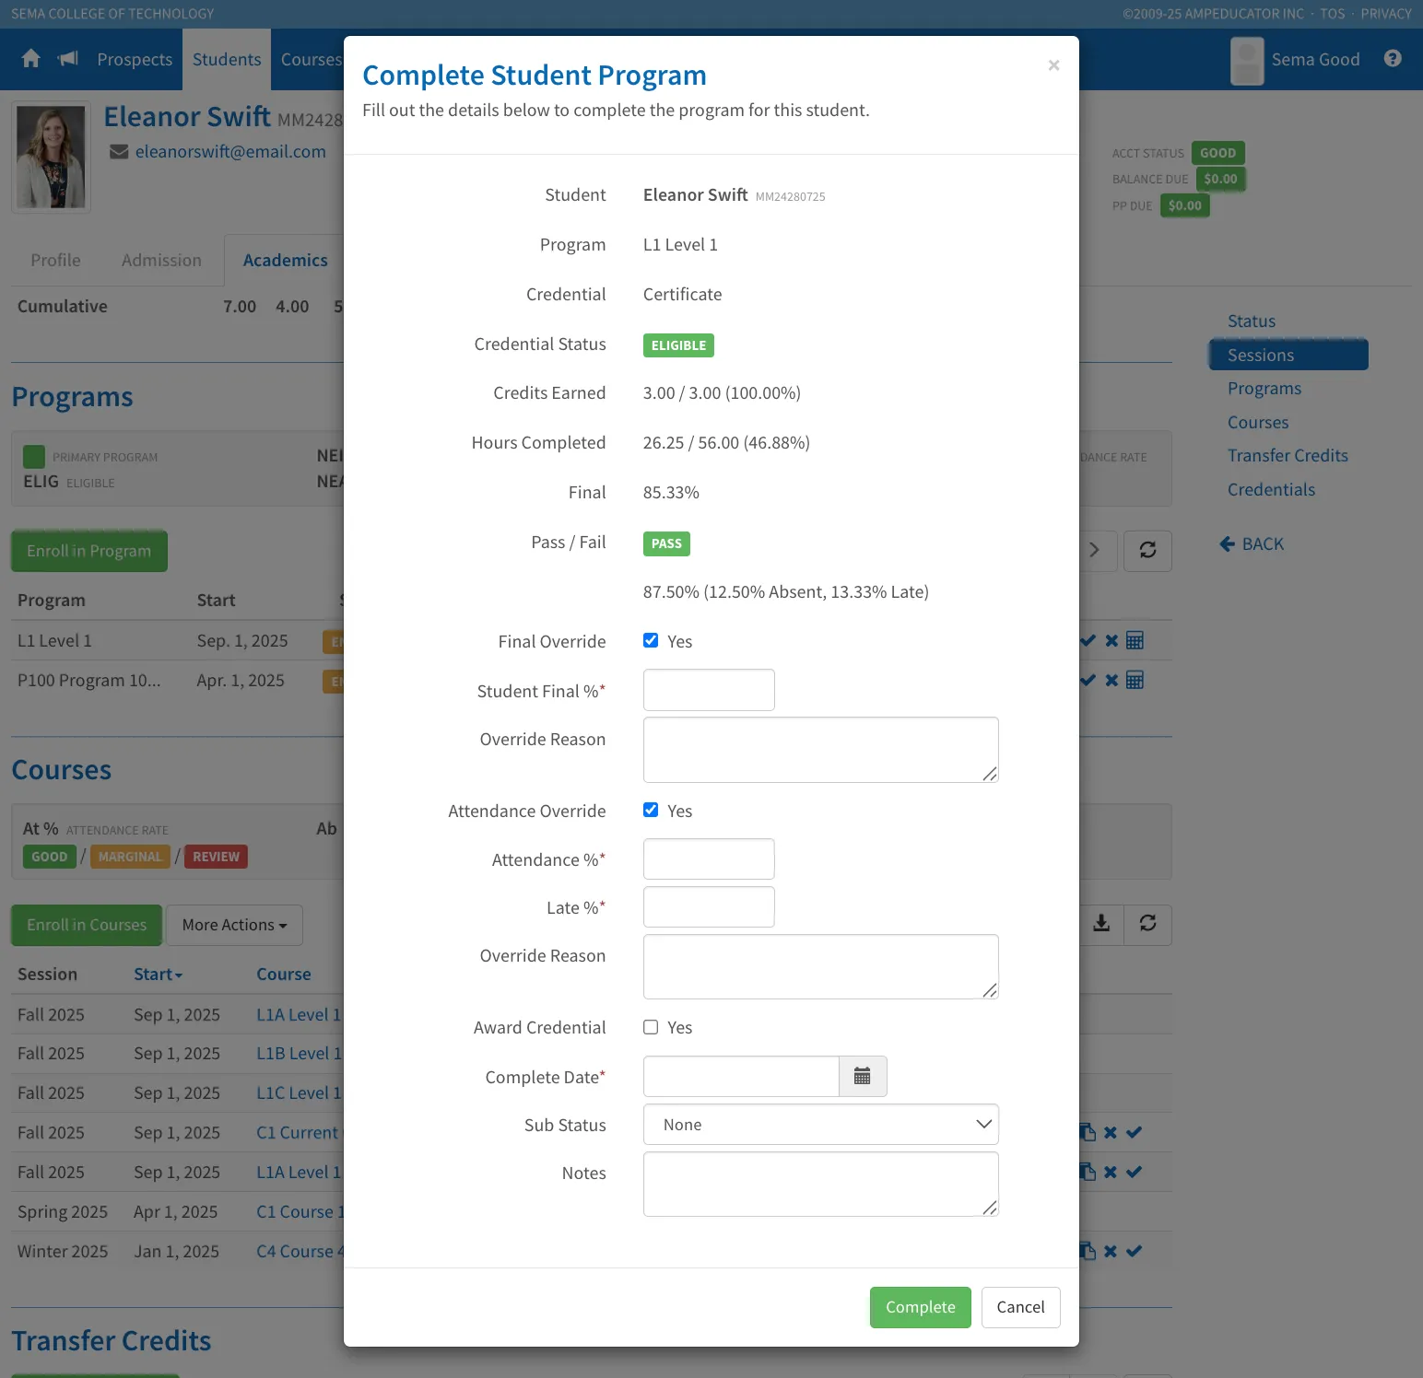
Task: Select Sessions in the side navigation
Action: pyautogui.click(x=1288, y=356)
